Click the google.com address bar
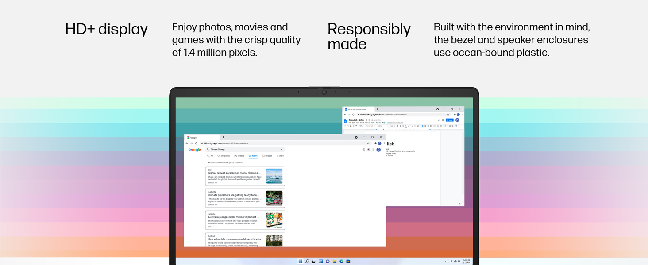 (285, 144)
